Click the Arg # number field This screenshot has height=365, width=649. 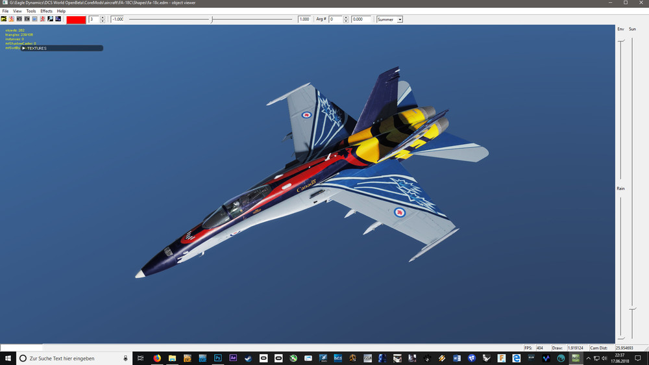tap(336, 19)
